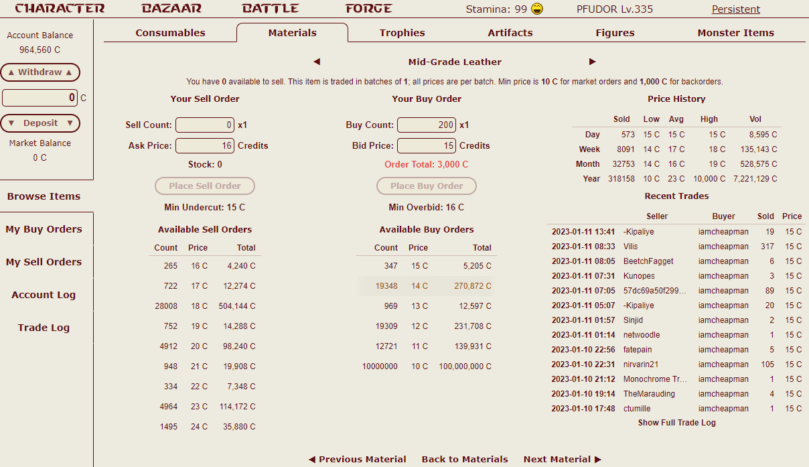Click seller Kunopes in recent trades

(639, 276)
